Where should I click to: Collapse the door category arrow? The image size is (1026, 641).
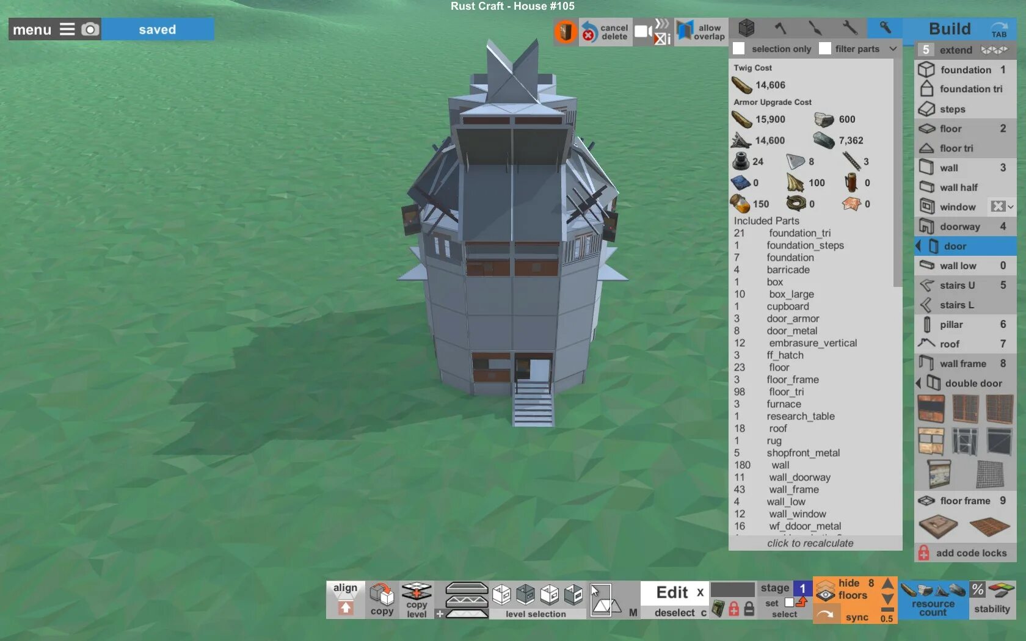point(919,246)
